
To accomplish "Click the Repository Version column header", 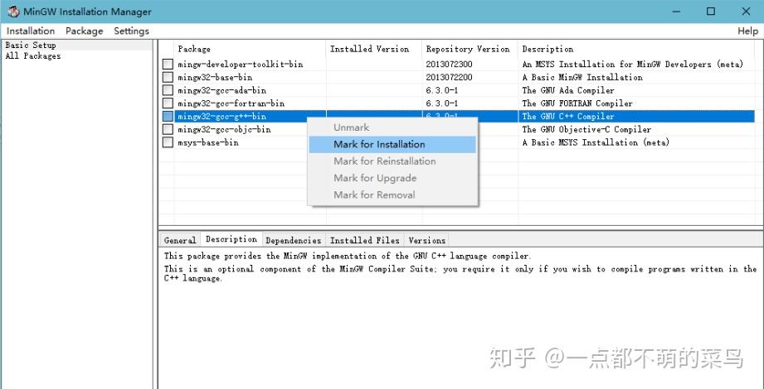I will 470,49.
